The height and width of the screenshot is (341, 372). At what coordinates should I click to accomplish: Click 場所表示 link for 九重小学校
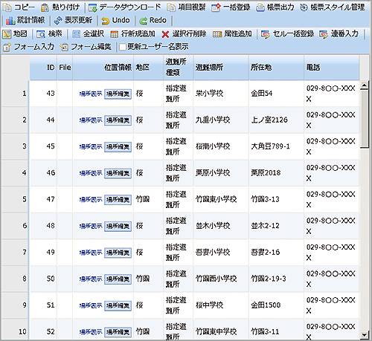tap(91, 120)
